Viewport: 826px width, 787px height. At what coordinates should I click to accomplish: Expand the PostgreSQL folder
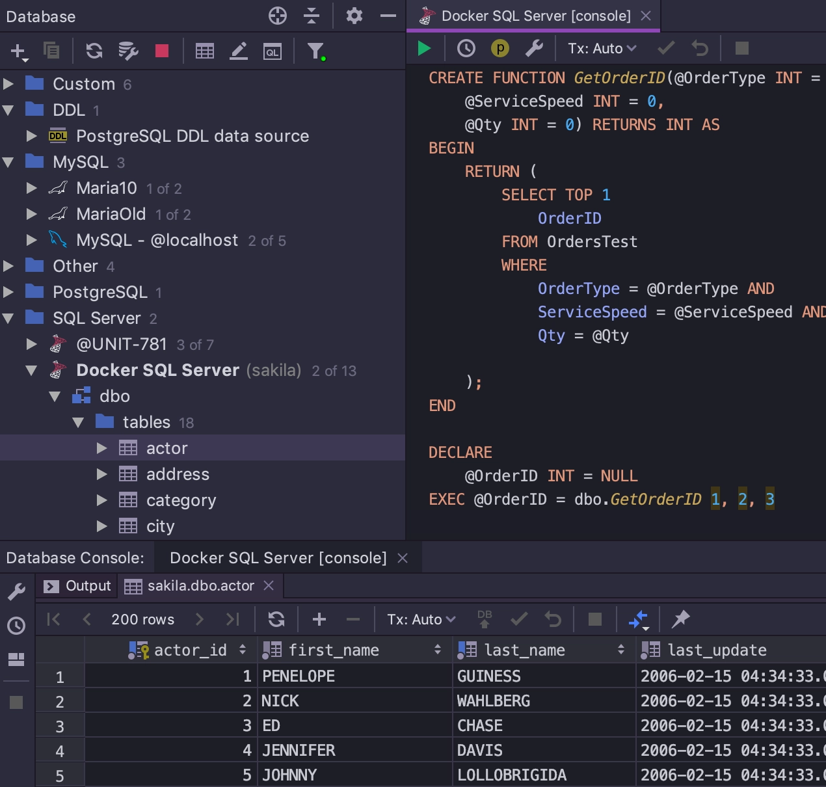pos(8,292)
